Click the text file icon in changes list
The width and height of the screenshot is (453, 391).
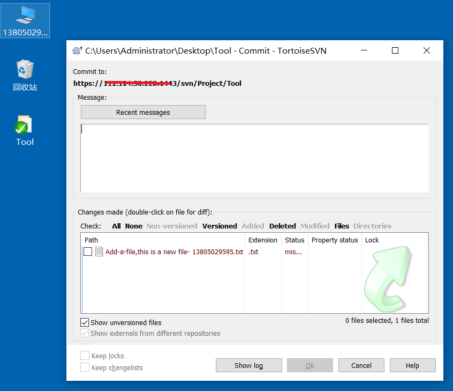99,252
